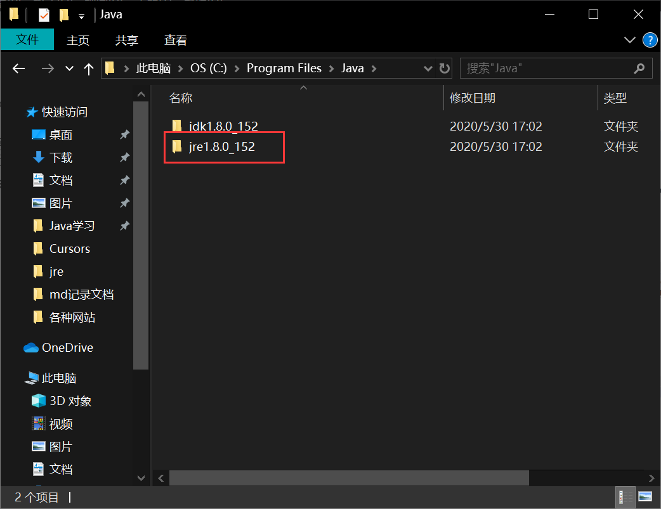Click the jdk1.8.0_152 folder icon

pyautogui.click(x=177, y=126)
